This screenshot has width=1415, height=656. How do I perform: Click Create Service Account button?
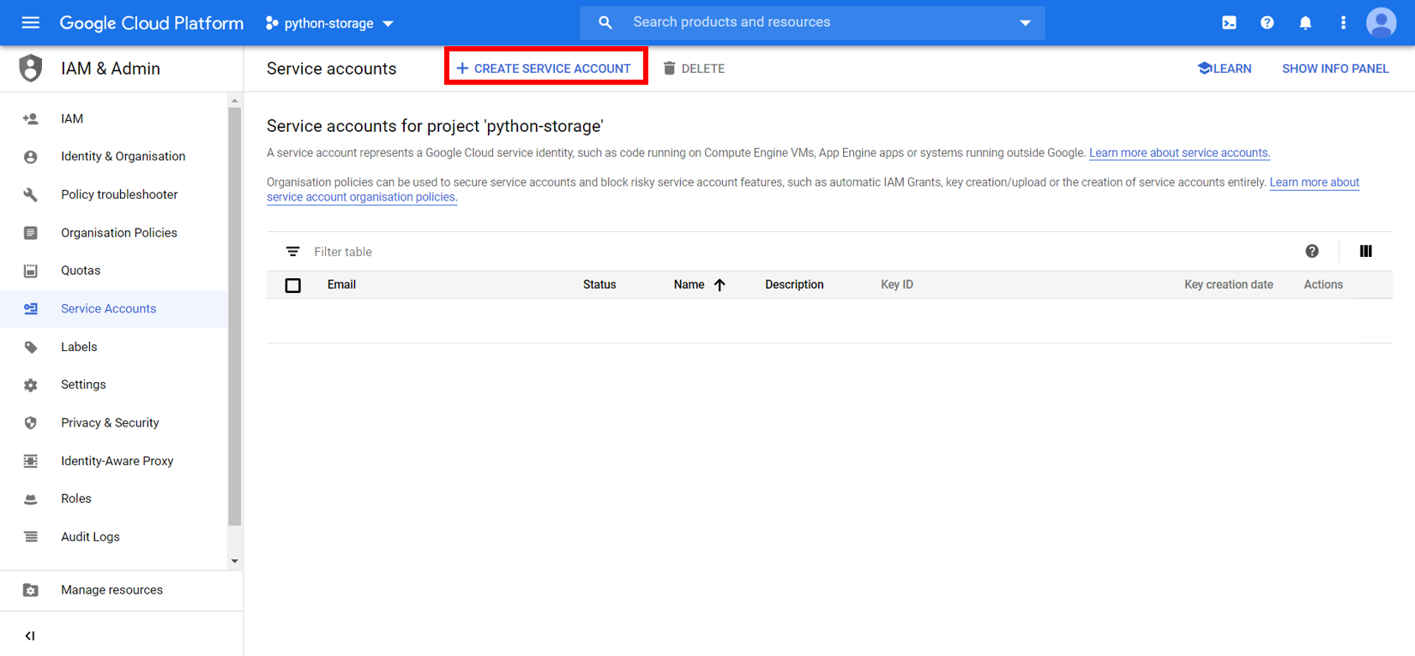click(545, 69)
